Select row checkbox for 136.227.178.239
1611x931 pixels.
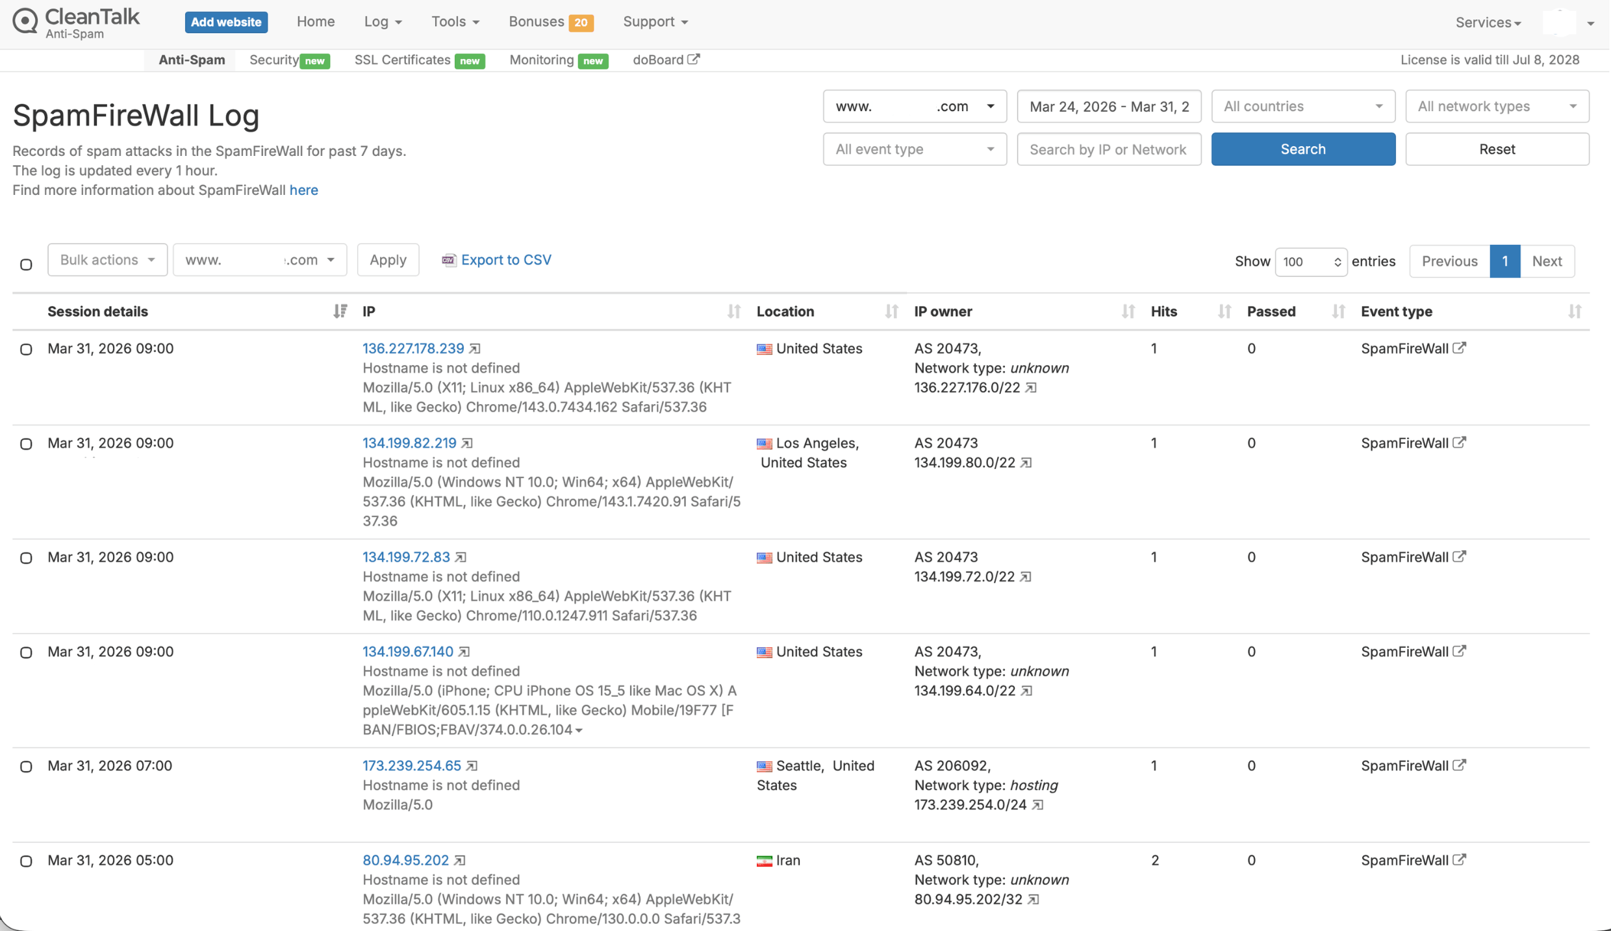click(x=26, y=350)
